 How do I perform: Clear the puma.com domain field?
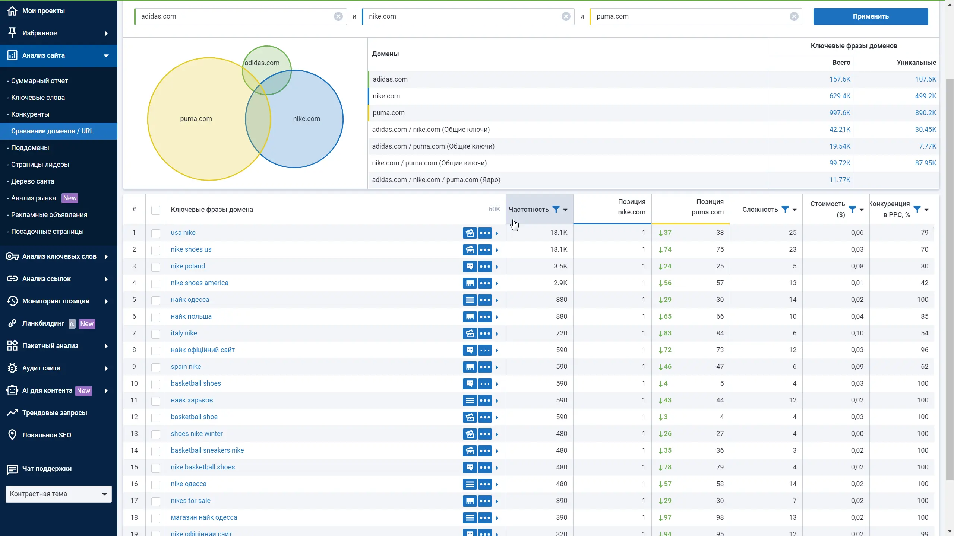tap(794, 16)
